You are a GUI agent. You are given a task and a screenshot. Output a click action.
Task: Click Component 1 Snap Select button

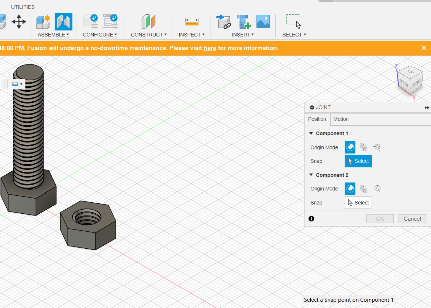pyautogui.click(x=358, y=161)
